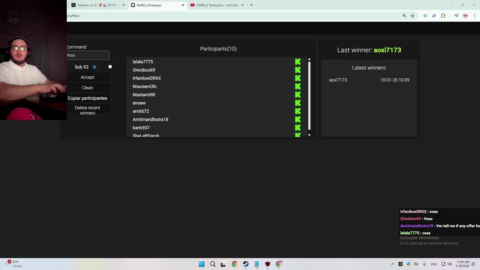The width and height of the screenshot is (480, 270).
Task: Open a new browser tab
Action: pyautogui.click(x=251, y=5)
